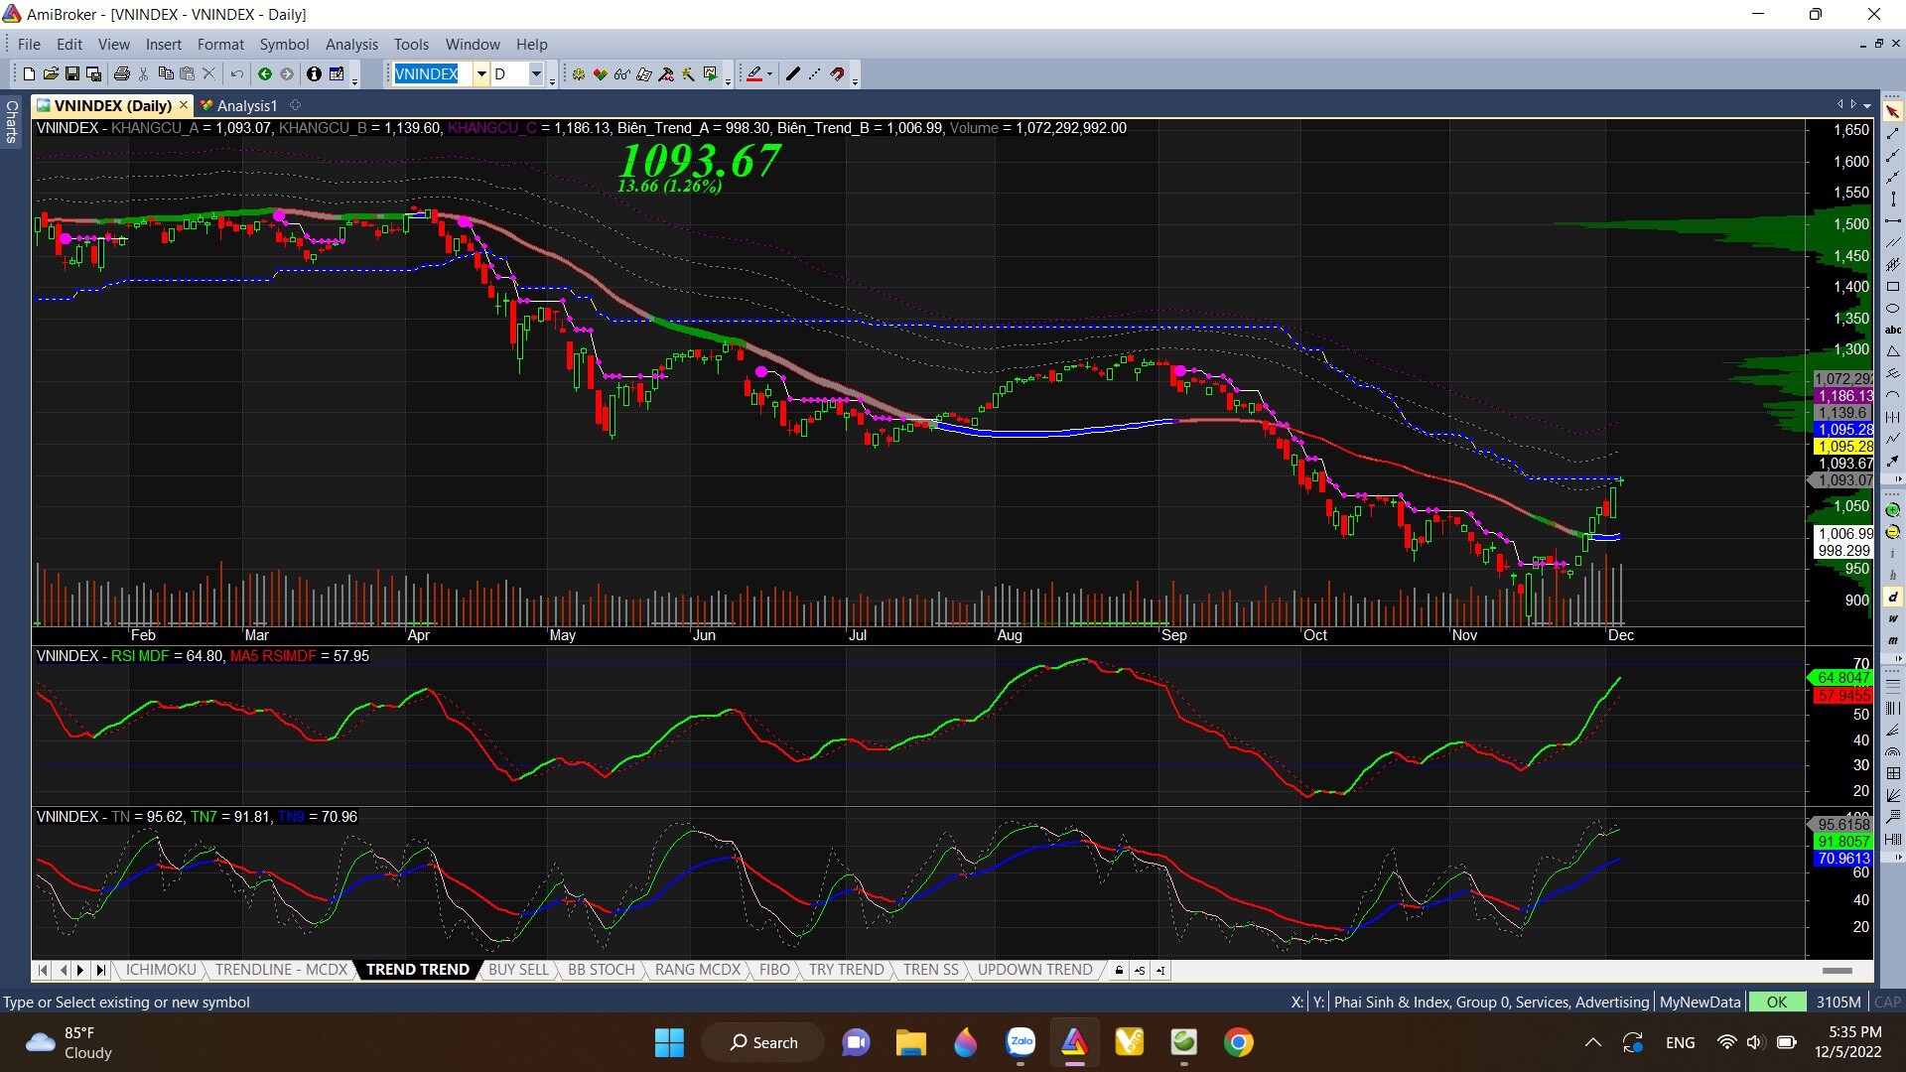Viewport: 1906px width, 1072px height.
Task: Select the ellipse drawing tool
Action: click(x=1893, y=308)
